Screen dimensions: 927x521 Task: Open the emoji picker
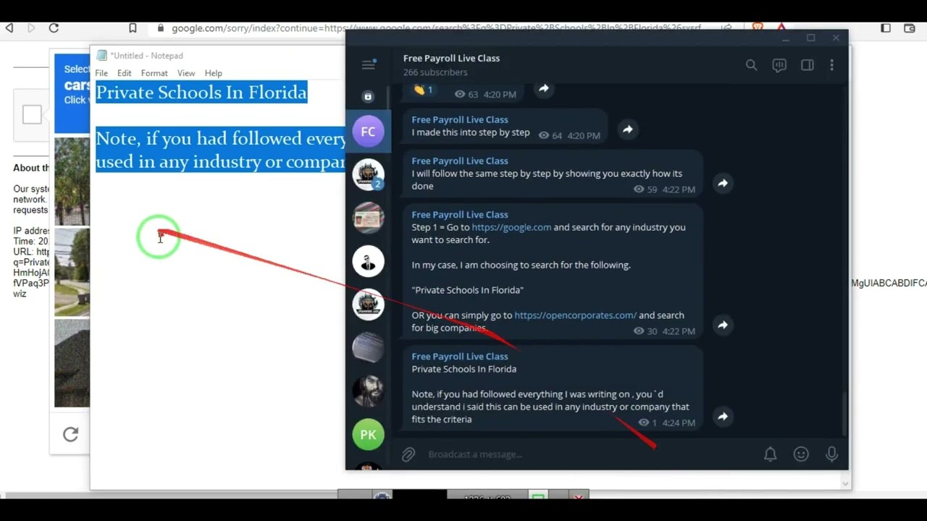(801, 454)
